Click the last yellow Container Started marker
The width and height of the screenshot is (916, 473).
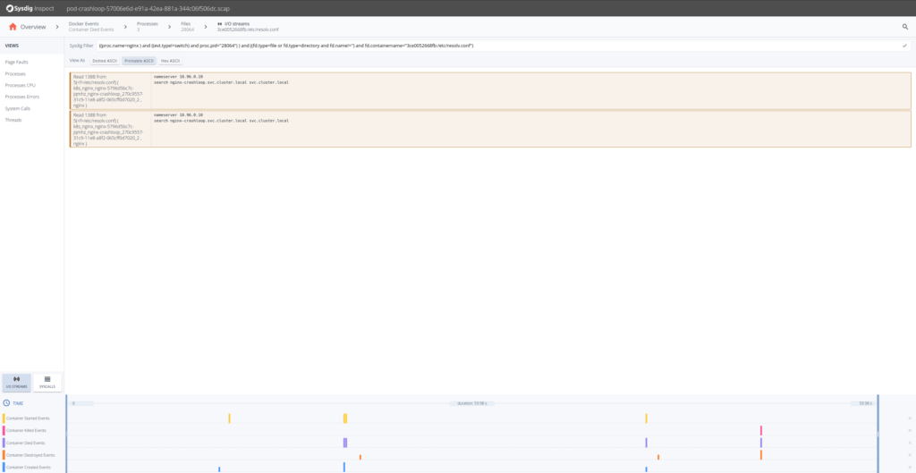click(646, 418)
